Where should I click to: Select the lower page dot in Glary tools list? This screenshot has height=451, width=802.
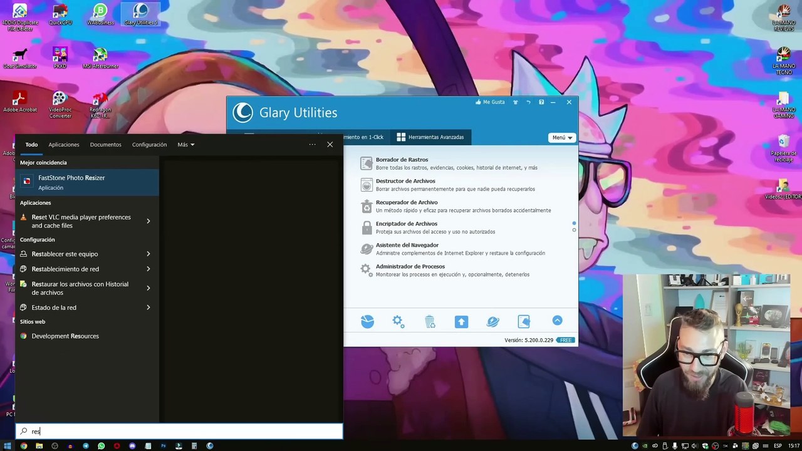[574, 231]
